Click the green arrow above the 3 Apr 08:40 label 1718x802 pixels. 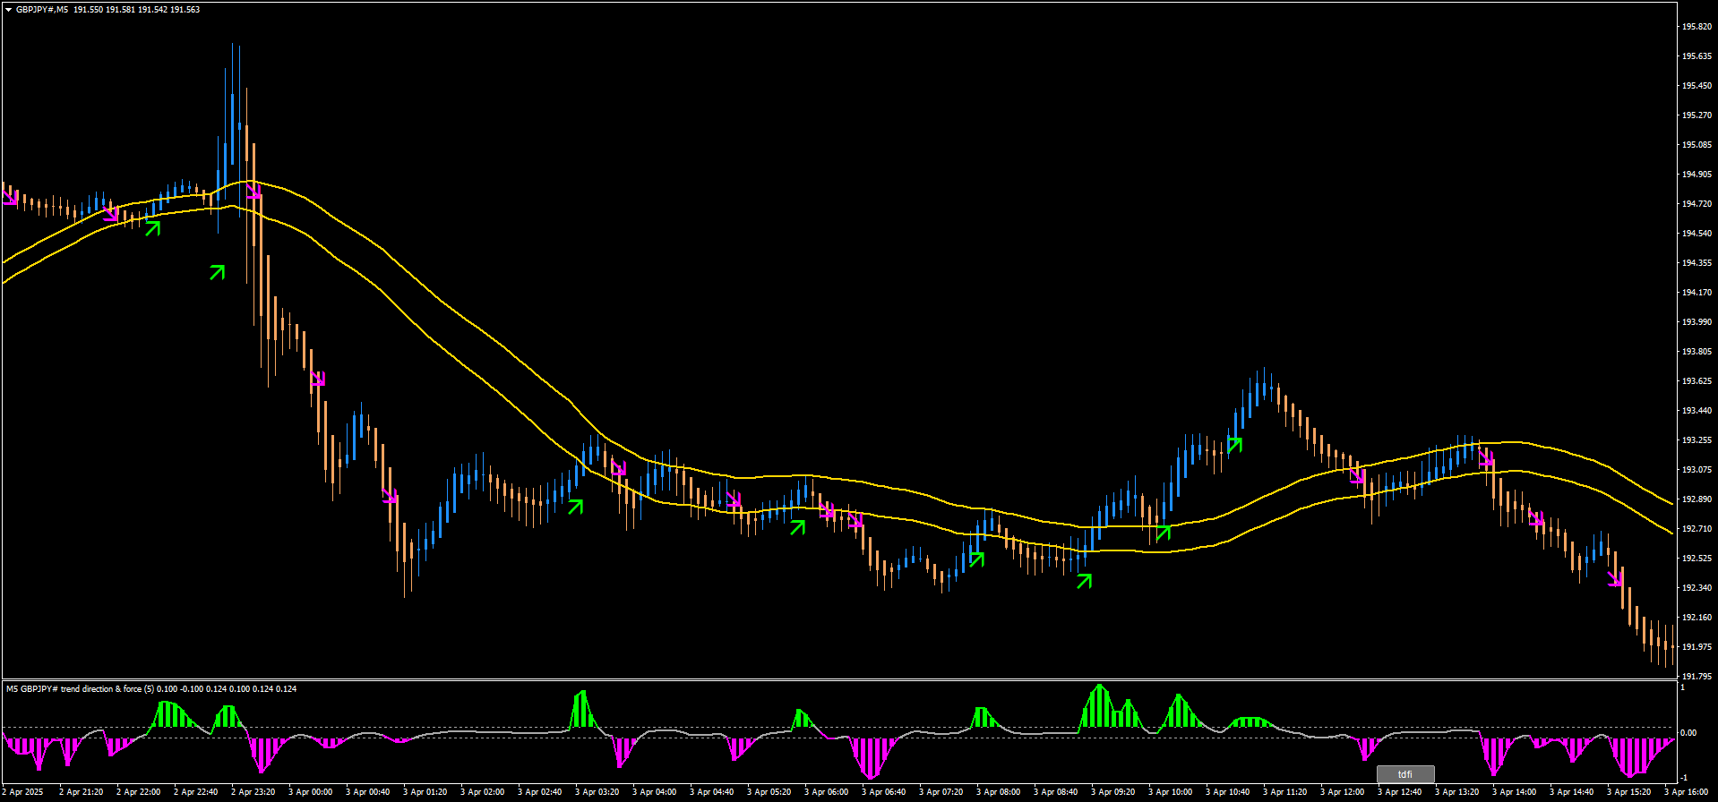tap(1084, 582)
